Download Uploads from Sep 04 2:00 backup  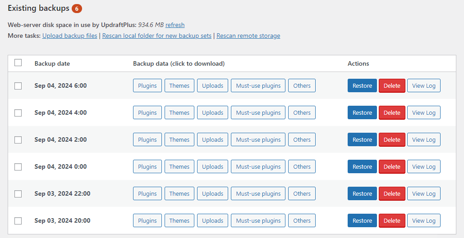coord(212,139)
